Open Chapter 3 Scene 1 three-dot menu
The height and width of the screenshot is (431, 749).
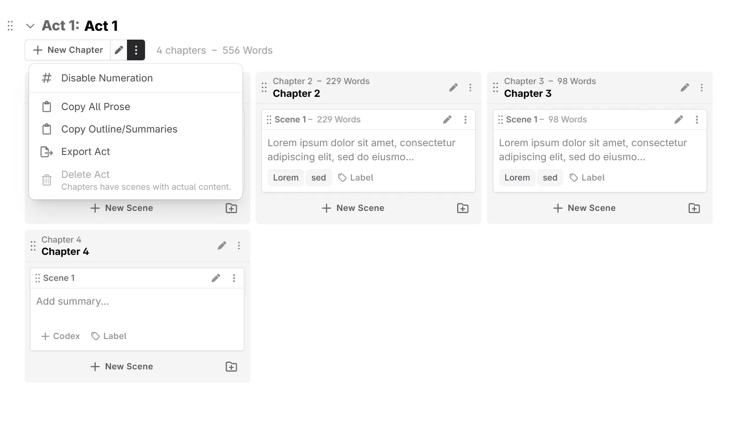click(x=697, y=120)
